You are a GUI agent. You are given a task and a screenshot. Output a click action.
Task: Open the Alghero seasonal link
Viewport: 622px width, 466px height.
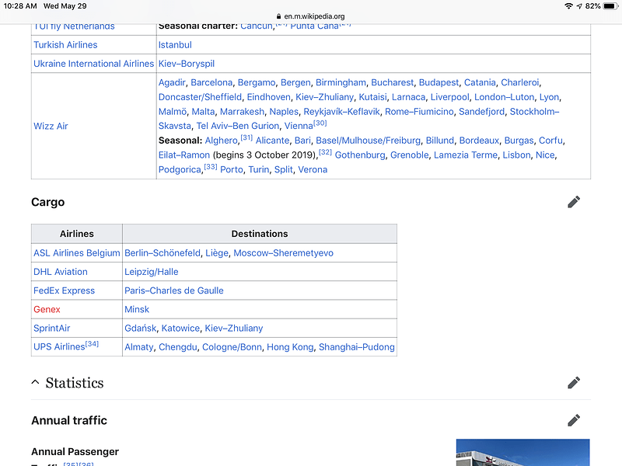[221, 141]
